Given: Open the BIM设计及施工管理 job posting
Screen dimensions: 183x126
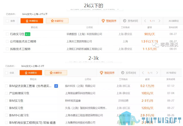Looking at the screenshot, I should pyautogui.click(x=30, y=86).
